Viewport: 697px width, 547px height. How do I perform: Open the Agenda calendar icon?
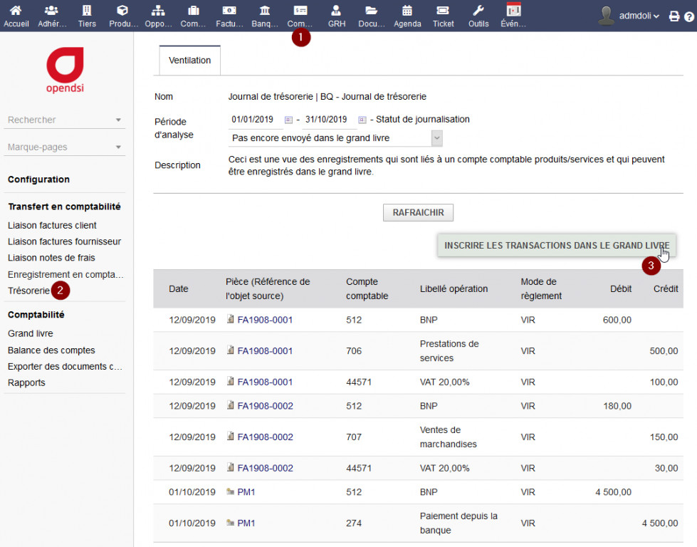coord(407,11)
